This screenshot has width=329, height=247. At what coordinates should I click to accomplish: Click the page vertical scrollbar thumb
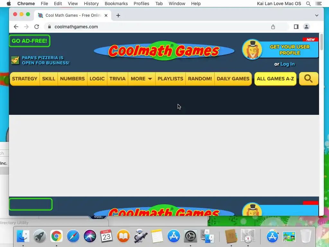point(321,41)
